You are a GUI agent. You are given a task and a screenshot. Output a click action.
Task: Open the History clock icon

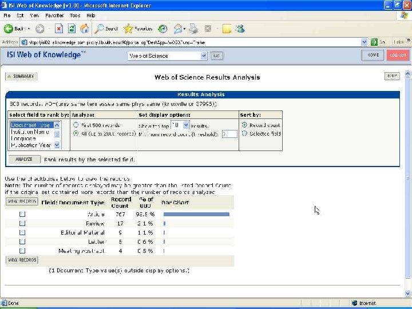163,29
